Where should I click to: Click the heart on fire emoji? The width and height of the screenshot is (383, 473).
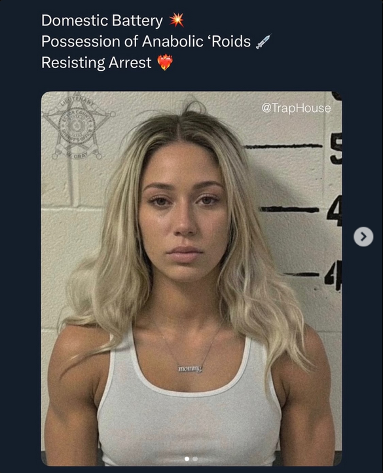coord(165,62)
